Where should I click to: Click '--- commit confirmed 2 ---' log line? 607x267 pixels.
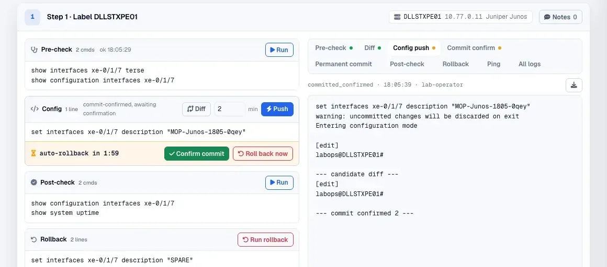pos(365,213)
